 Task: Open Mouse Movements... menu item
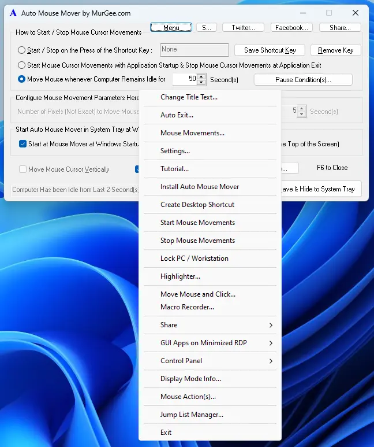click(210, 133)
